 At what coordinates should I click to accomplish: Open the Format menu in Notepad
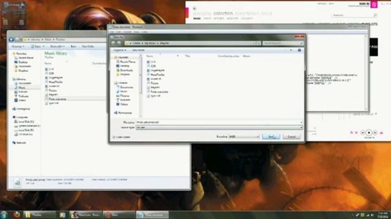coord(127,32)
